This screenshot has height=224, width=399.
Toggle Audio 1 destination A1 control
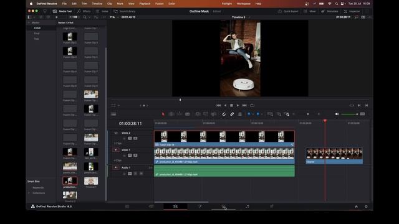pos(116,167)
